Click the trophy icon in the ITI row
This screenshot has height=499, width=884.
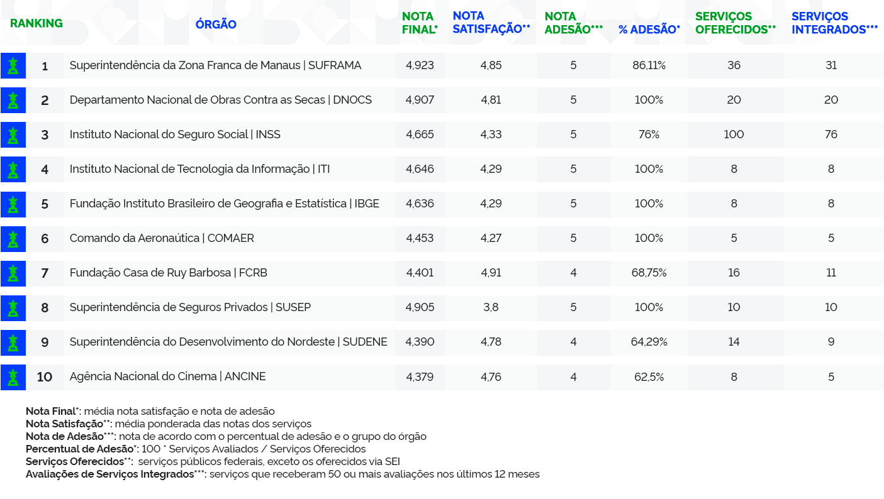pos(13,169)
